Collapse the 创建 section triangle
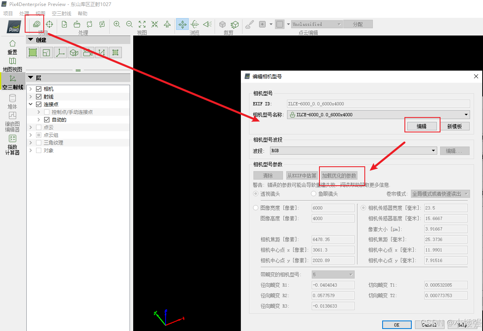Viewport: 483px width, 331px height. click(30, 40)
